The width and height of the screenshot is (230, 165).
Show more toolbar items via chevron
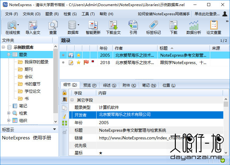coord(227,21)
